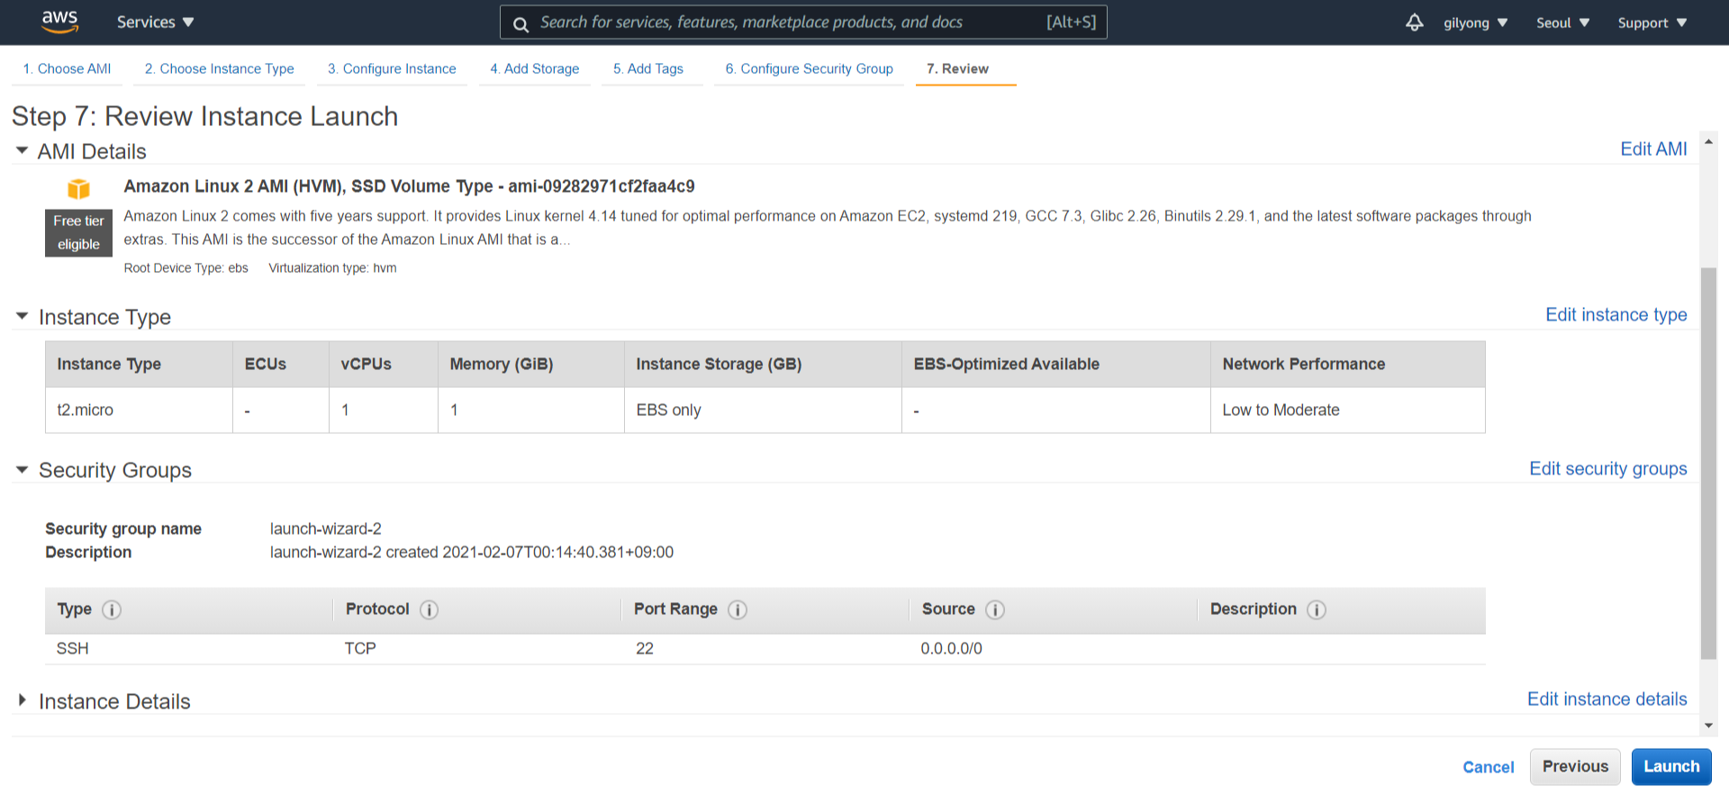The image size is (1729, 803).
Task: Click the Virtualization type: hvm text
Action: [332, 267]
